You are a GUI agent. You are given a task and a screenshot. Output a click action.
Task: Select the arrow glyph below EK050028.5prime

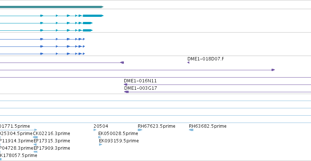(x=99, y=137)
